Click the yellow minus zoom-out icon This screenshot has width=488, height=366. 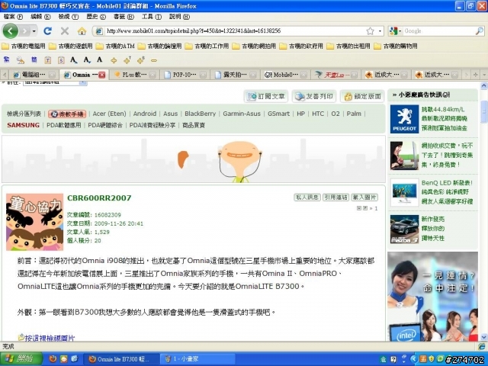(x=154, y=61)
